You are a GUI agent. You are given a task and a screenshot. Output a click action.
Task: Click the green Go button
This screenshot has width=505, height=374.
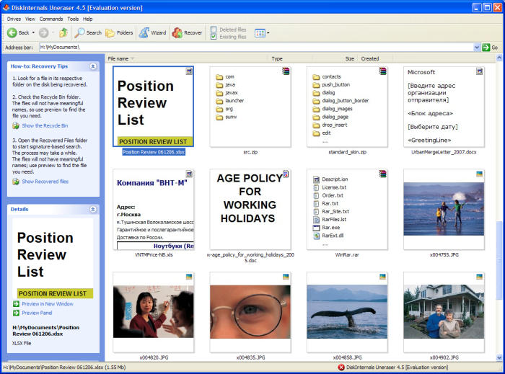tap(490, 48)
